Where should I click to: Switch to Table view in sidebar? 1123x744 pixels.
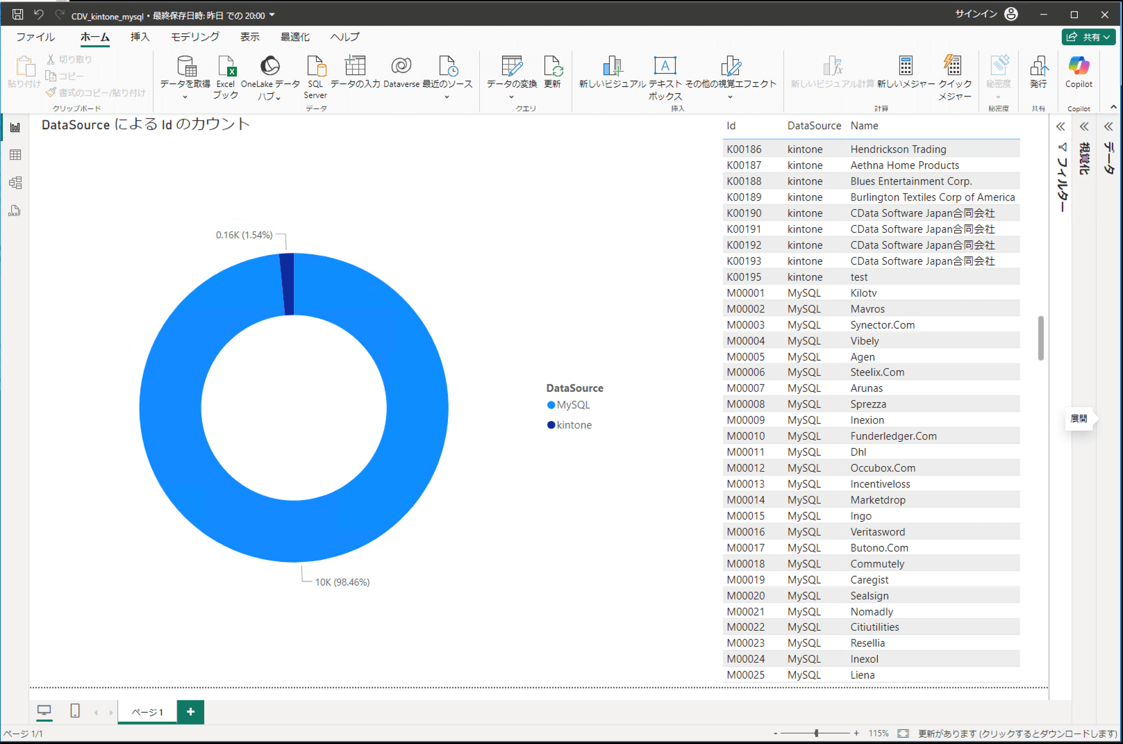[15, 155]
